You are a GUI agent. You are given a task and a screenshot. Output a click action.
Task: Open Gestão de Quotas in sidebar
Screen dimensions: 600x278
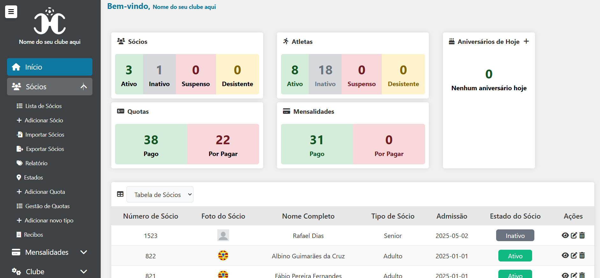[x=47, y=206]
